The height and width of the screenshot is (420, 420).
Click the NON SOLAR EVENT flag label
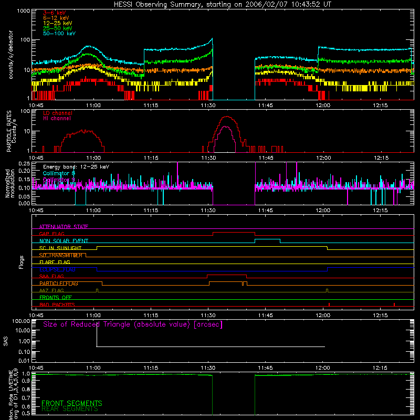click(x=64, y=241)
